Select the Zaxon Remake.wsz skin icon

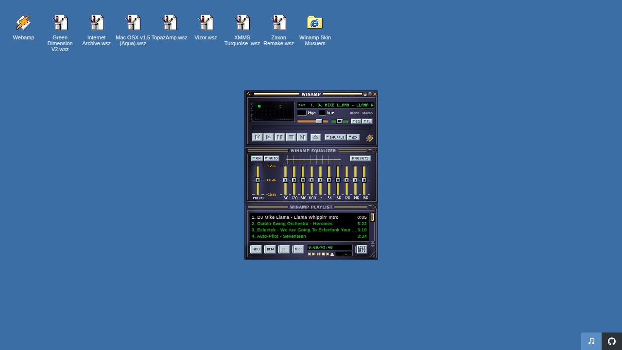tap(278, 30)
